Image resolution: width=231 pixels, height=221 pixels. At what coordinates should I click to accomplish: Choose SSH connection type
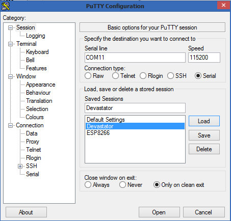(x=170, y=76)
